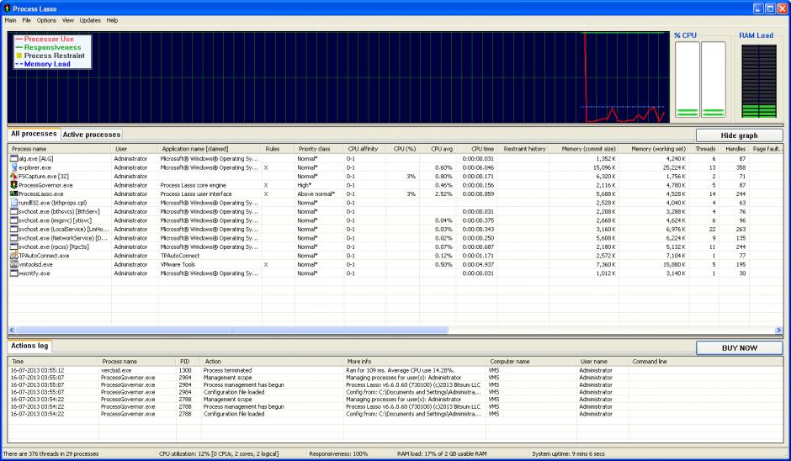This screenshot has width=791, height=461.
Task: Click the Hide graph button
Action: (x=739, y=135)
